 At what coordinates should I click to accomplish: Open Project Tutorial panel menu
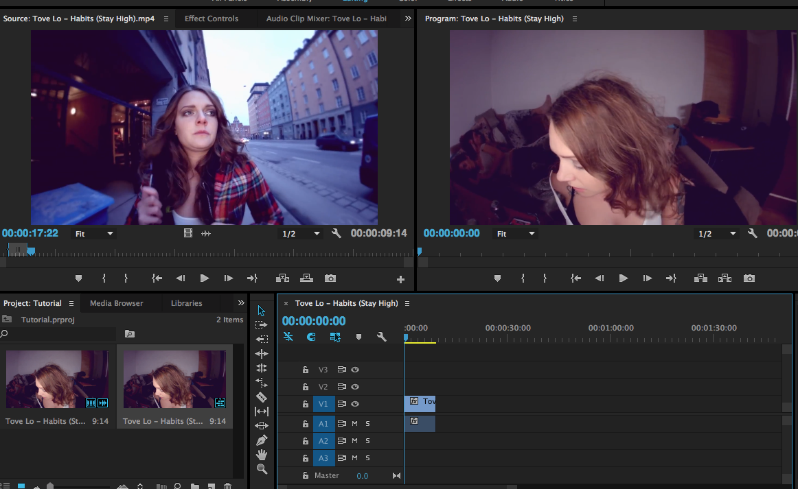point(71,303)
